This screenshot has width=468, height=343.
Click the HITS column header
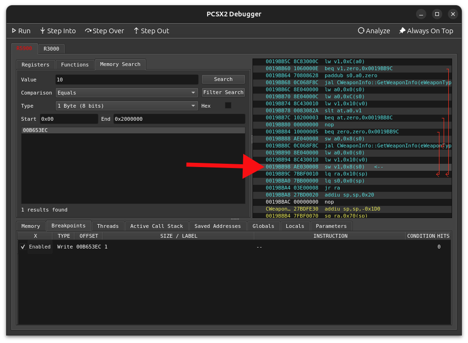click(443, 236)
